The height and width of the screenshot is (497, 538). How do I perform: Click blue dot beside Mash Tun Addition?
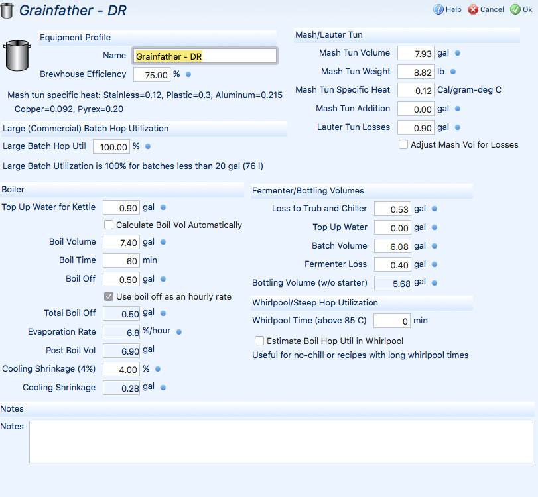[x=457, y=109]
